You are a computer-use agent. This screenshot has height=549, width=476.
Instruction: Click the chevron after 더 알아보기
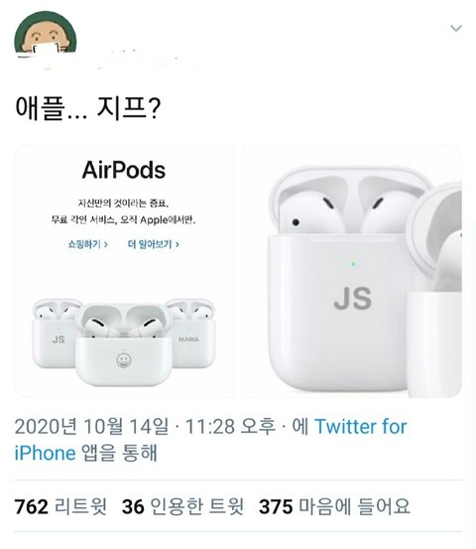pos(178,244)
